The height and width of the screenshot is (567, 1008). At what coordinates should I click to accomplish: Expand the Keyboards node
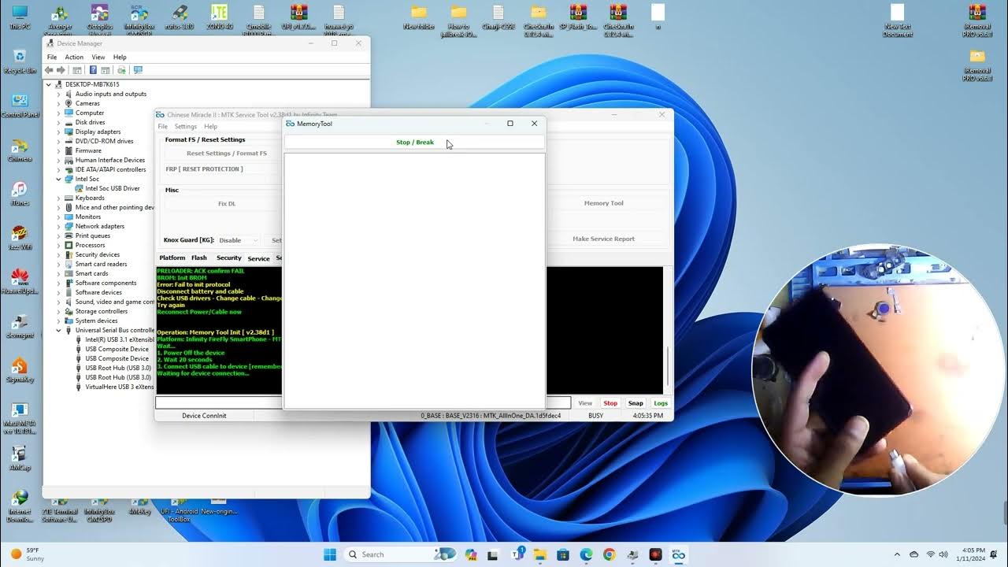[x=58, y=198]
